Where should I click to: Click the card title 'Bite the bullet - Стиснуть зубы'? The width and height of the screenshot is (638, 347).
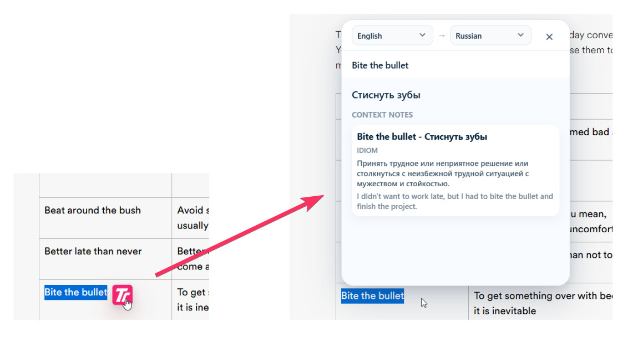pyautogui.click(x=422, y=137)
